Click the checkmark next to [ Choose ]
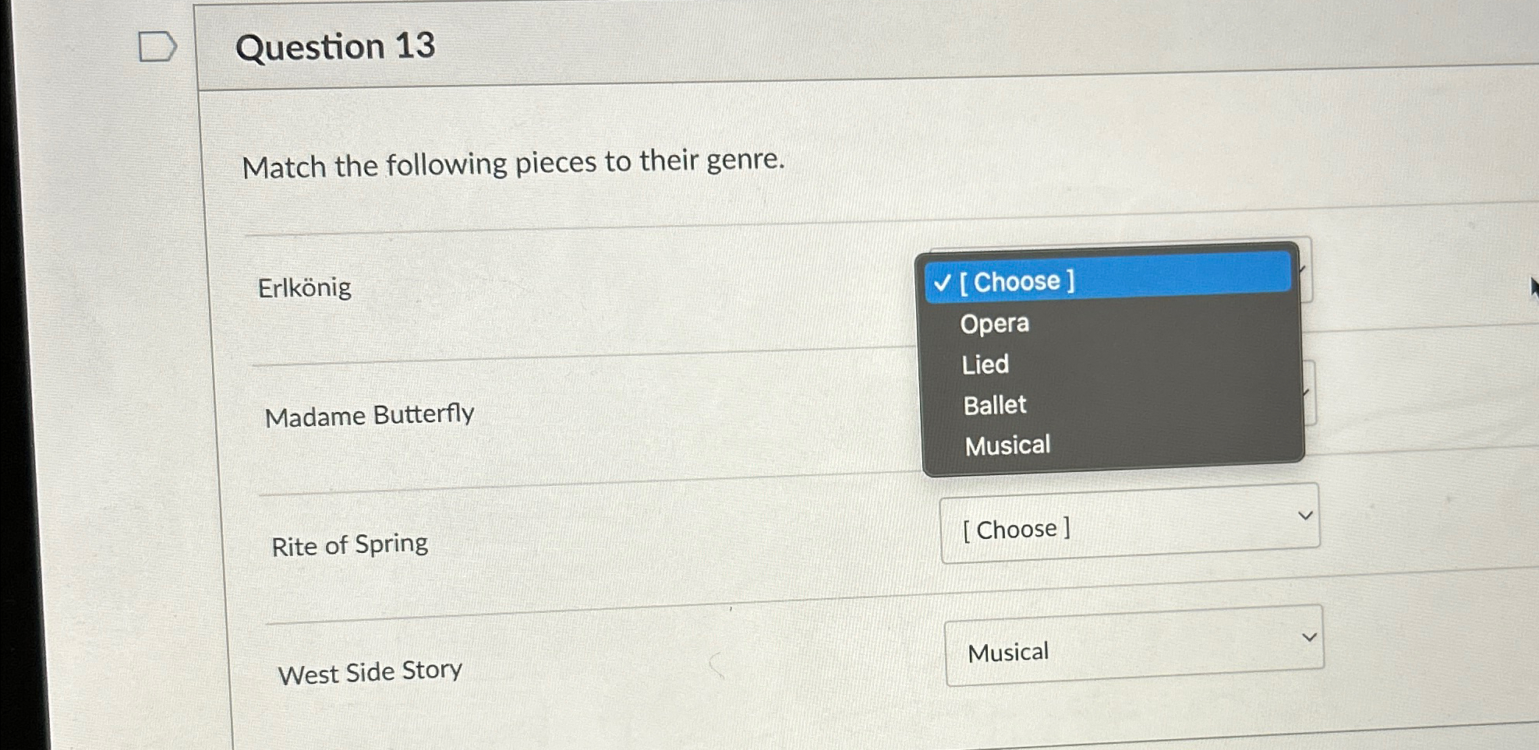Image resolution: width=1539 pixels, height=750 pixels. coord(943,283)
